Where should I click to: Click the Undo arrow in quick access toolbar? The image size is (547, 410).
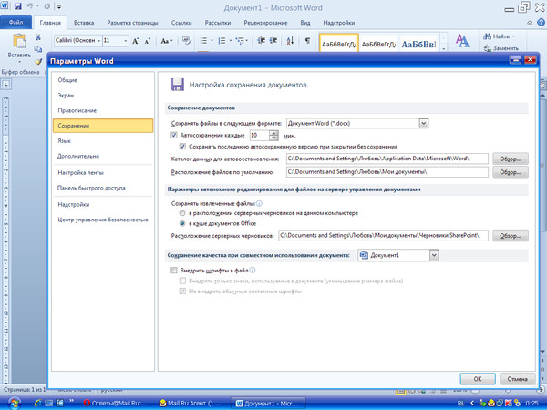(30, 6)
